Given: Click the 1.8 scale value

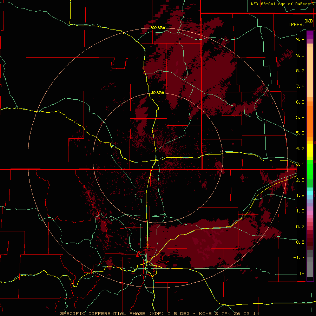Looking at the screenshot, I should [x=300, y=196].
